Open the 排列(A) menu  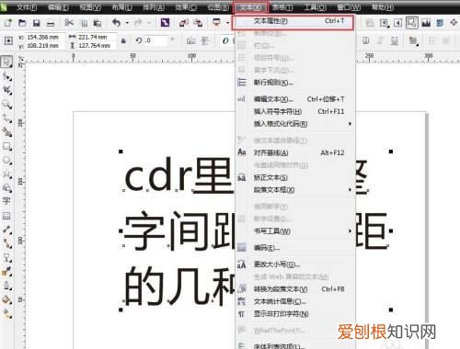tap(154, 7)
